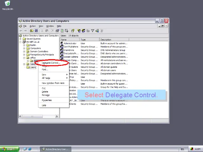Image resolution: width=203 pixels, height=152 pixels.
Task: Click the Create New User toolbar icon
Action: 79,31
